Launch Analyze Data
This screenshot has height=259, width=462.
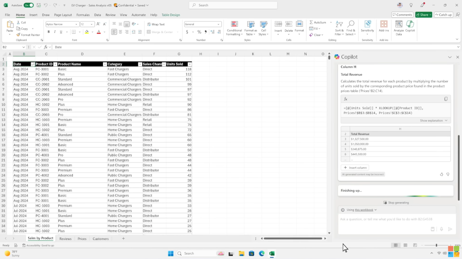(x=398, y=28)
